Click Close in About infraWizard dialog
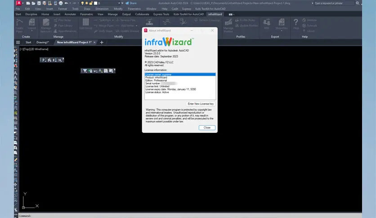Viewport: 376px width, 218px height. [207, 127]
